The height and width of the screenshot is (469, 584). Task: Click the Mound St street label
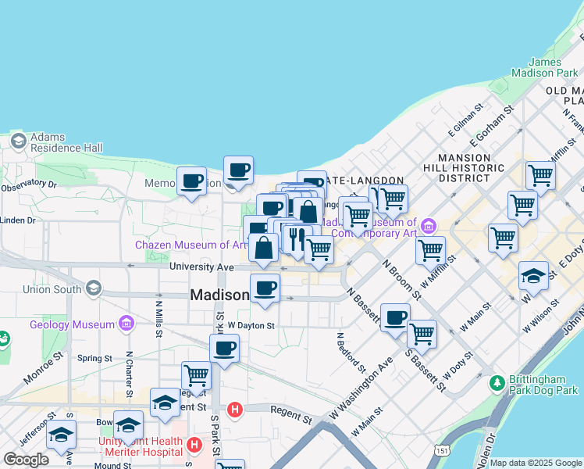pyautogui.click(x=112, y=465)
